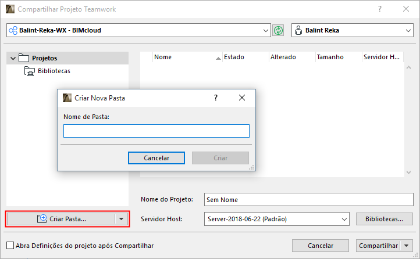Click the help question mark in Criar Nova Pasta

pyautogui.click(x=216, y=98)
